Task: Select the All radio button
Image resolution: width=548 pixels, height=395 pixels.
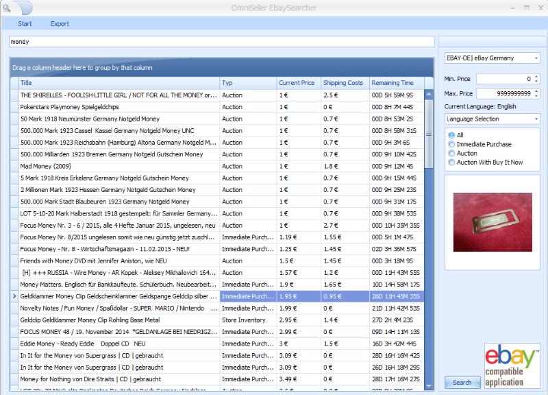Action: click(x=451, y=135)
